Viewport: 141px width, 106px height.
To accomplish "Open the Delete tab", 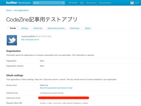I will (88, 28).
